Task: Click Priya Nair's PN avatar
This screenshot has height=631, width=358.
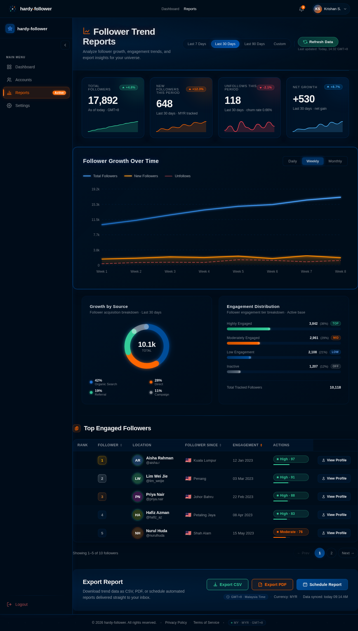Action: pyautogui.click(x=138, y=497)
